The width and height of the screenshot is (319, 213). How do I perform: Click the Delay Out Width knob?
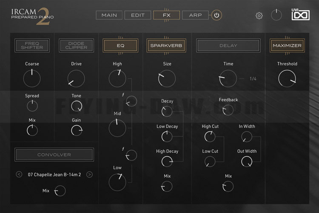[x=247, y=161]
